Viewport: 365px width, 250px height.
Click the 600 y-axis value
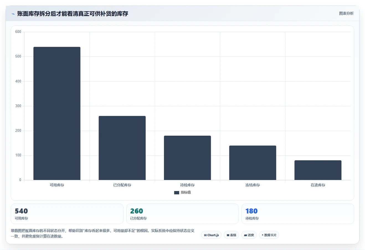click(x=18, y=32)
